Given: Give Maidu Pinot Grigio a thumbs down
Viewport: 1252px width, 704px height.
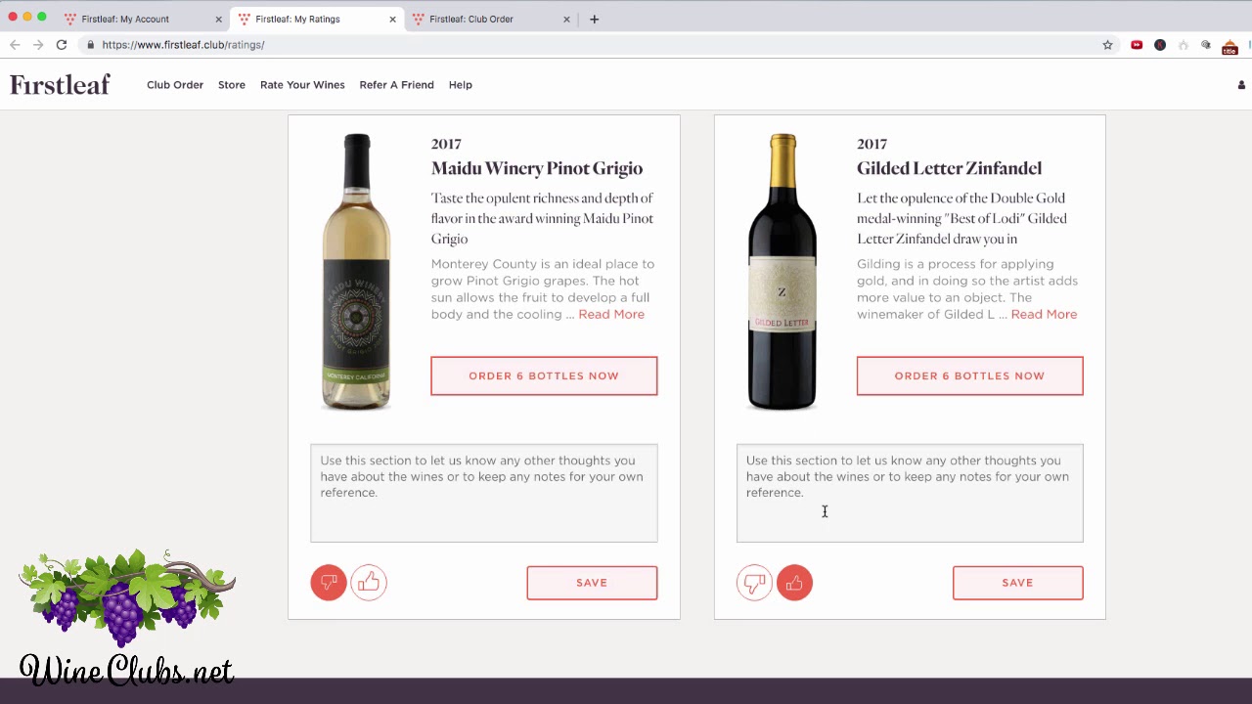Looking at the screenshot, I should (x=329, y=583).
